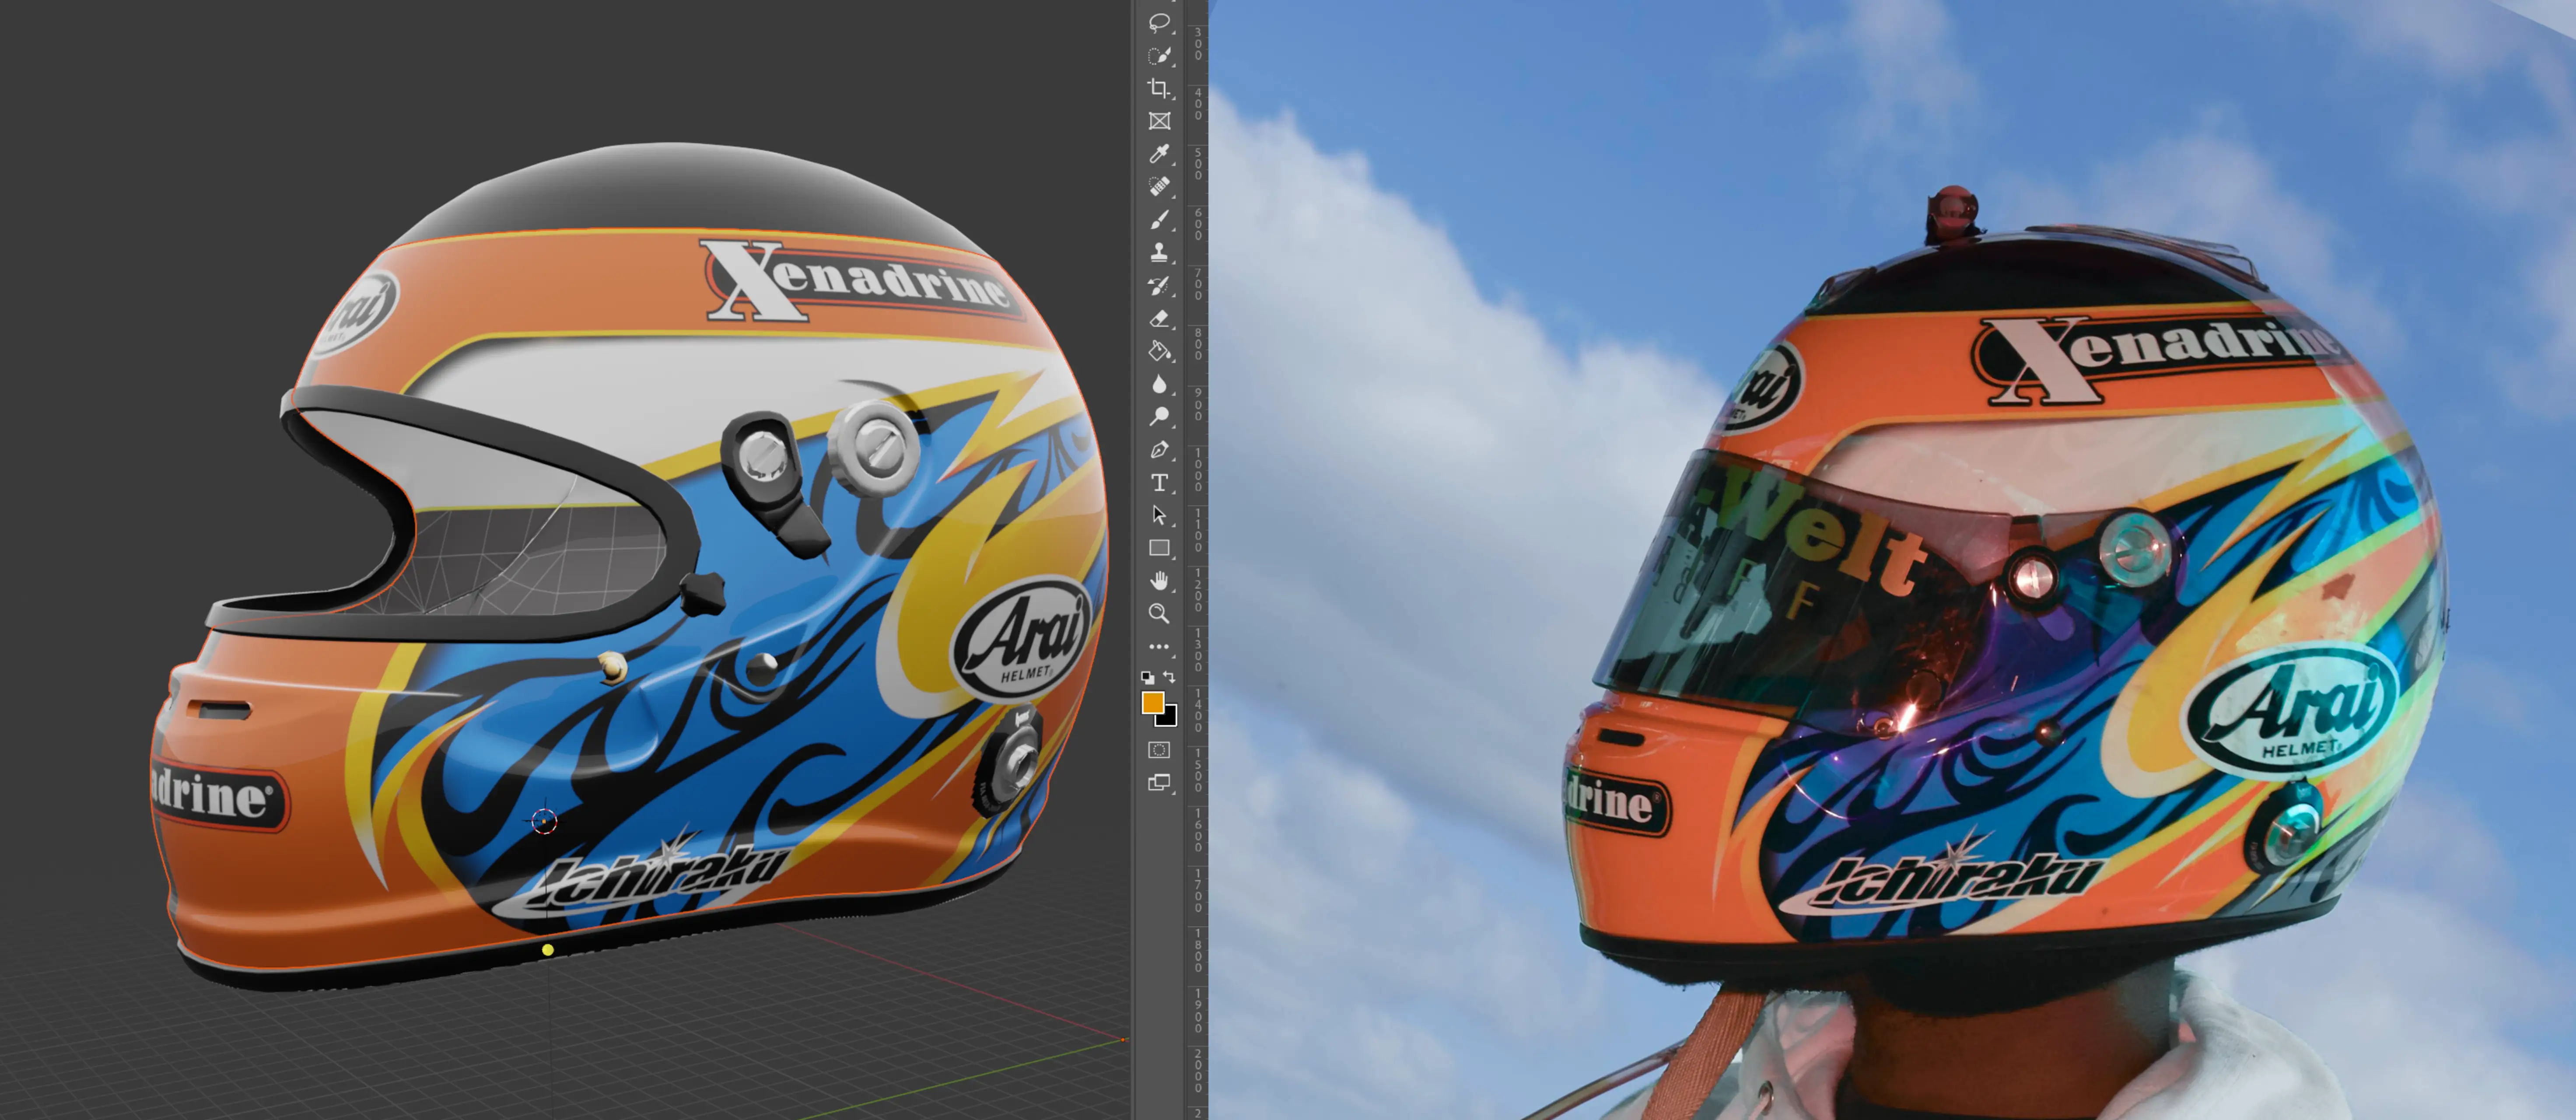Select the Brush tool

click(x=1159, y=219)
